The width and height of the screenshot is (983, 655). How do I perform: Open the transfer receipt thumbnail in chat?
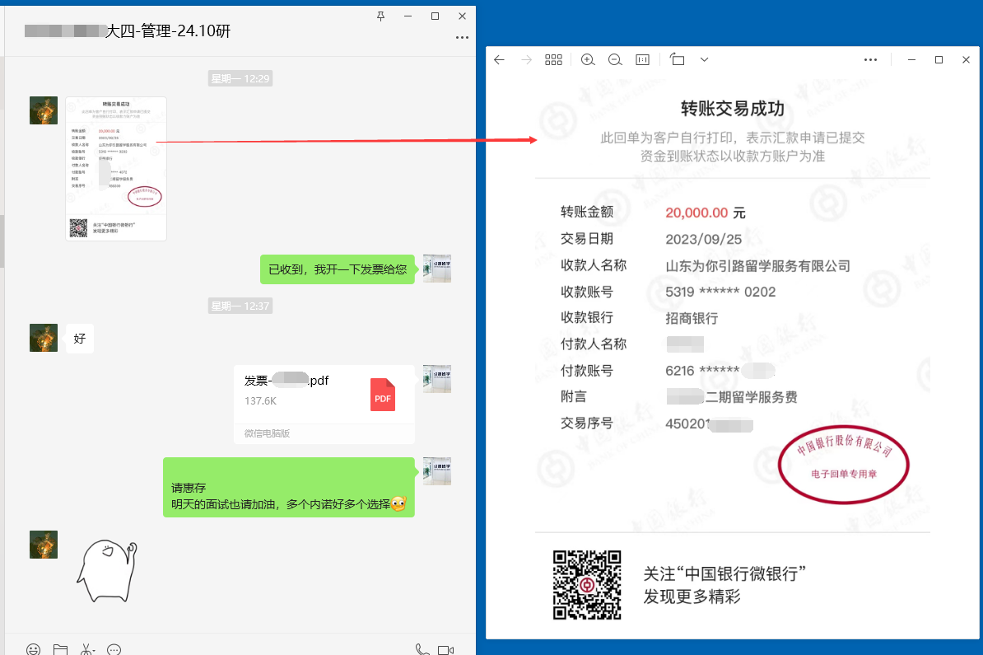pyautogui.click(x=116, y=169)
